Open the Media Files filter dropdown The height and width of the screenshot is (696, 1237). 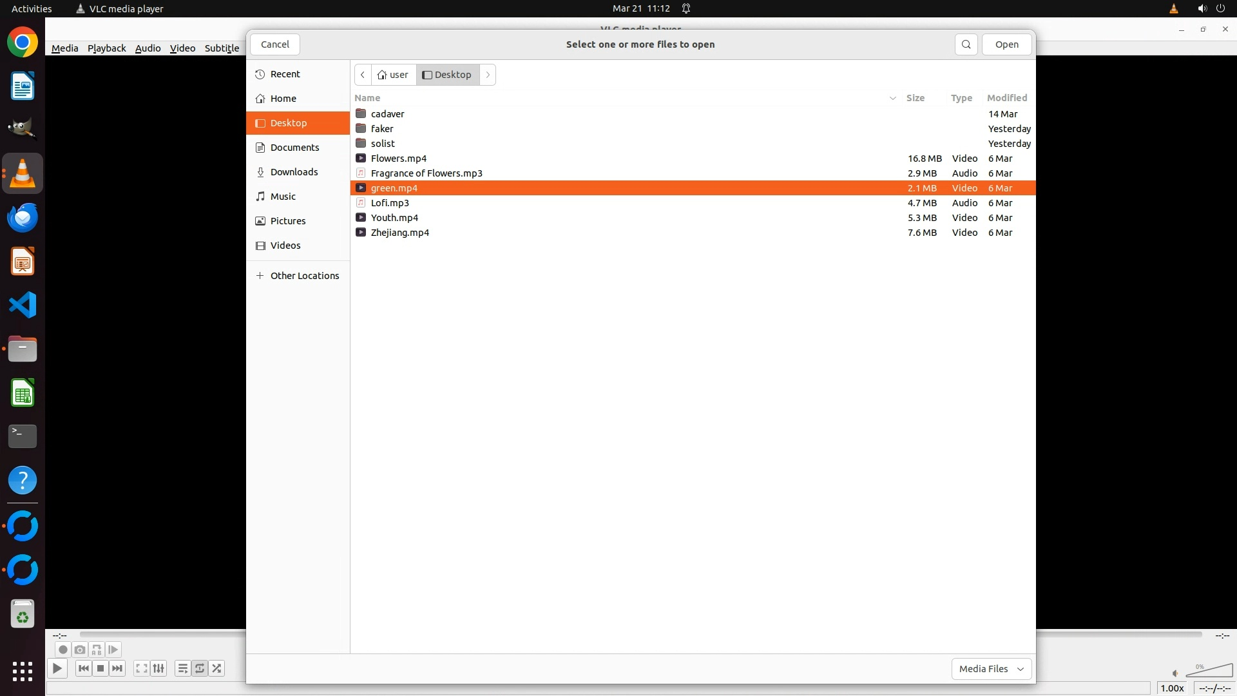tap(991, 669)
